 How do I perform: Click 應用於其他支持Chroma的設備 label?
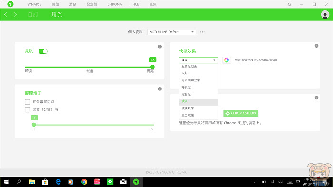(256, 60)
